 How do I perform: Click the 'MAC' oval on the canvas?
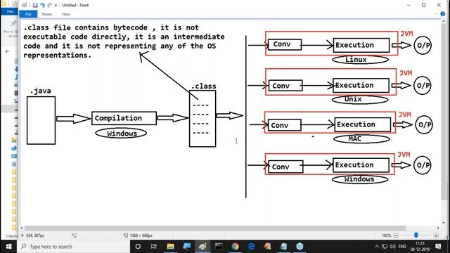coord(361,139)
